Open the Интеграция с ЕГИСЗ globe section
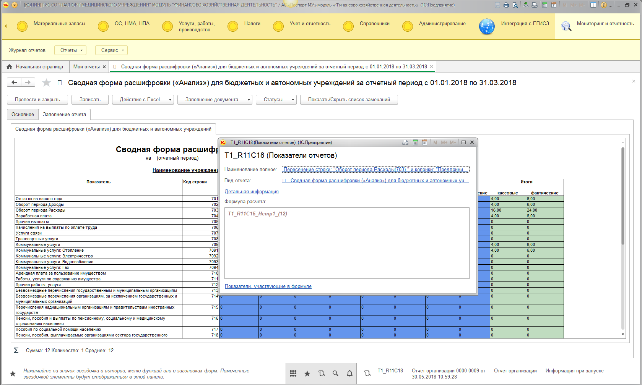The image size is (642, 385). (x=487, y=26)
